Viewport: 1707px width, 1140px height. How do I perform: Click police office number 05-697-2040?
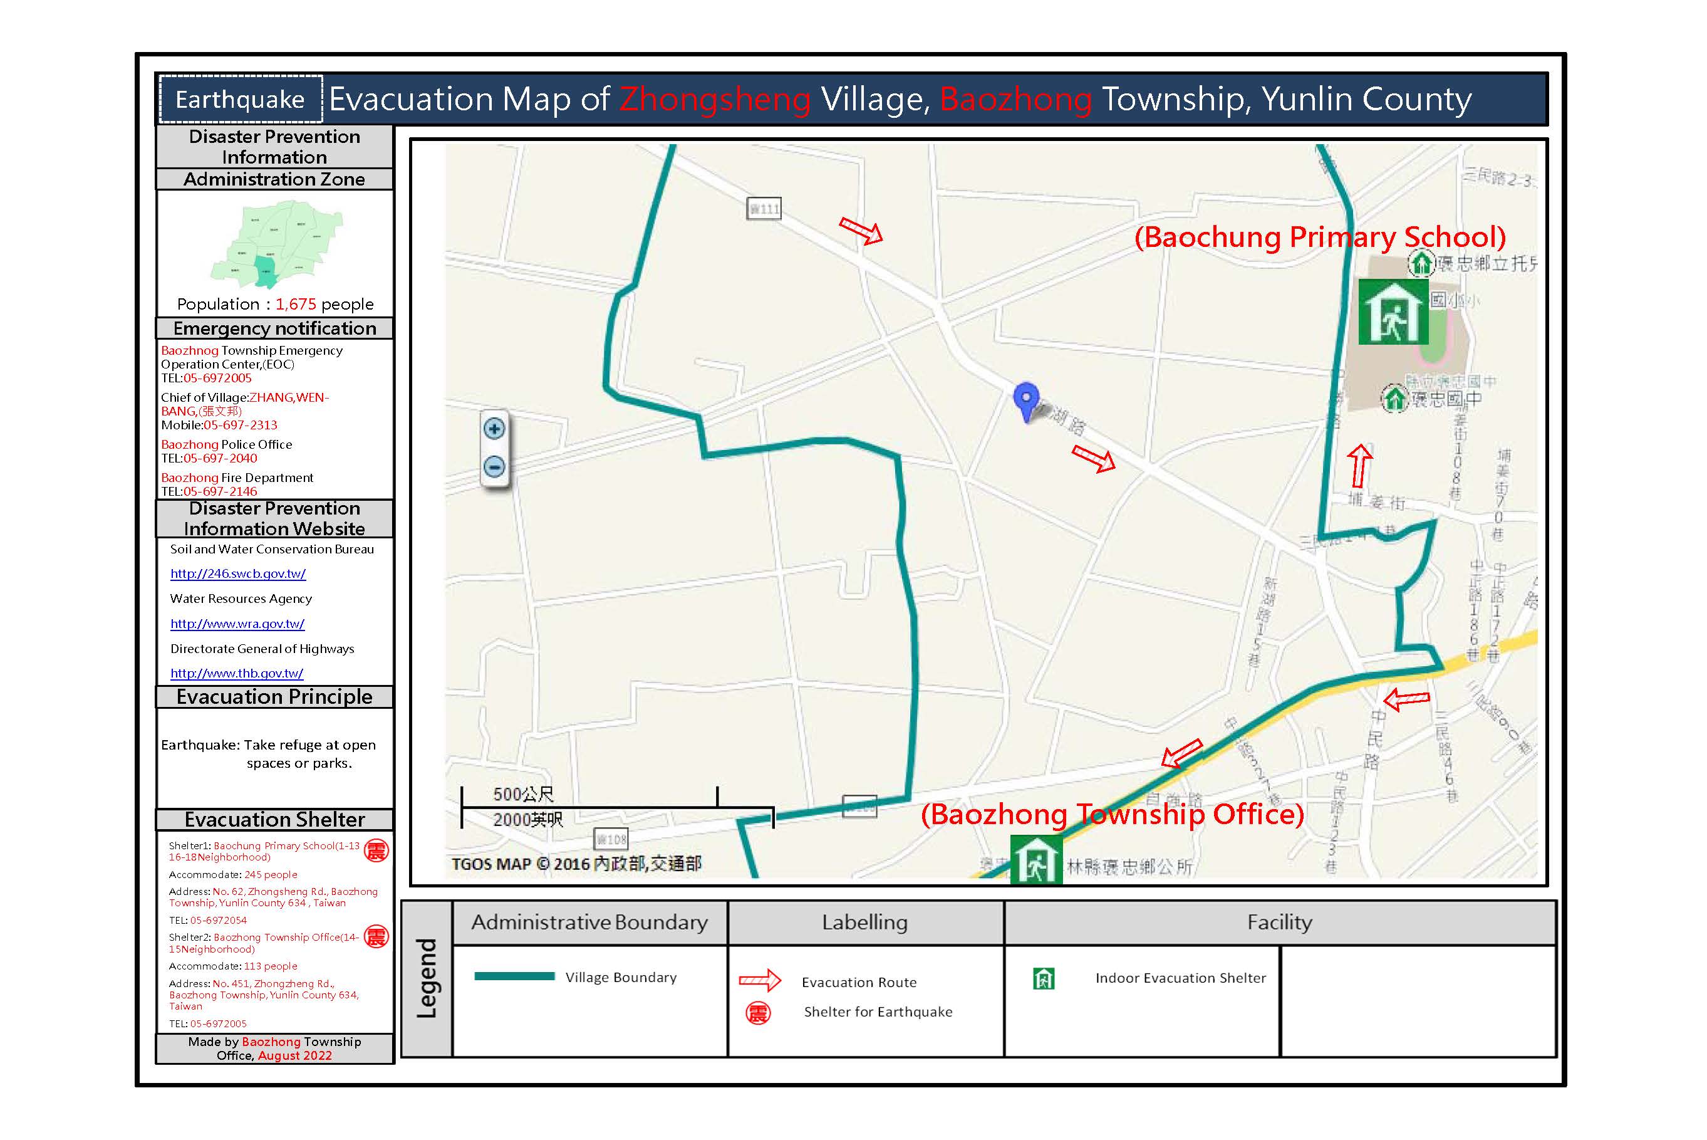(x=221, y=459)
